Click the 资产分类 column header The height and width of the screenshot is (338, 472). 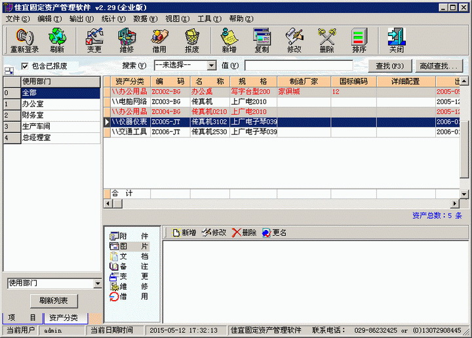130,81
